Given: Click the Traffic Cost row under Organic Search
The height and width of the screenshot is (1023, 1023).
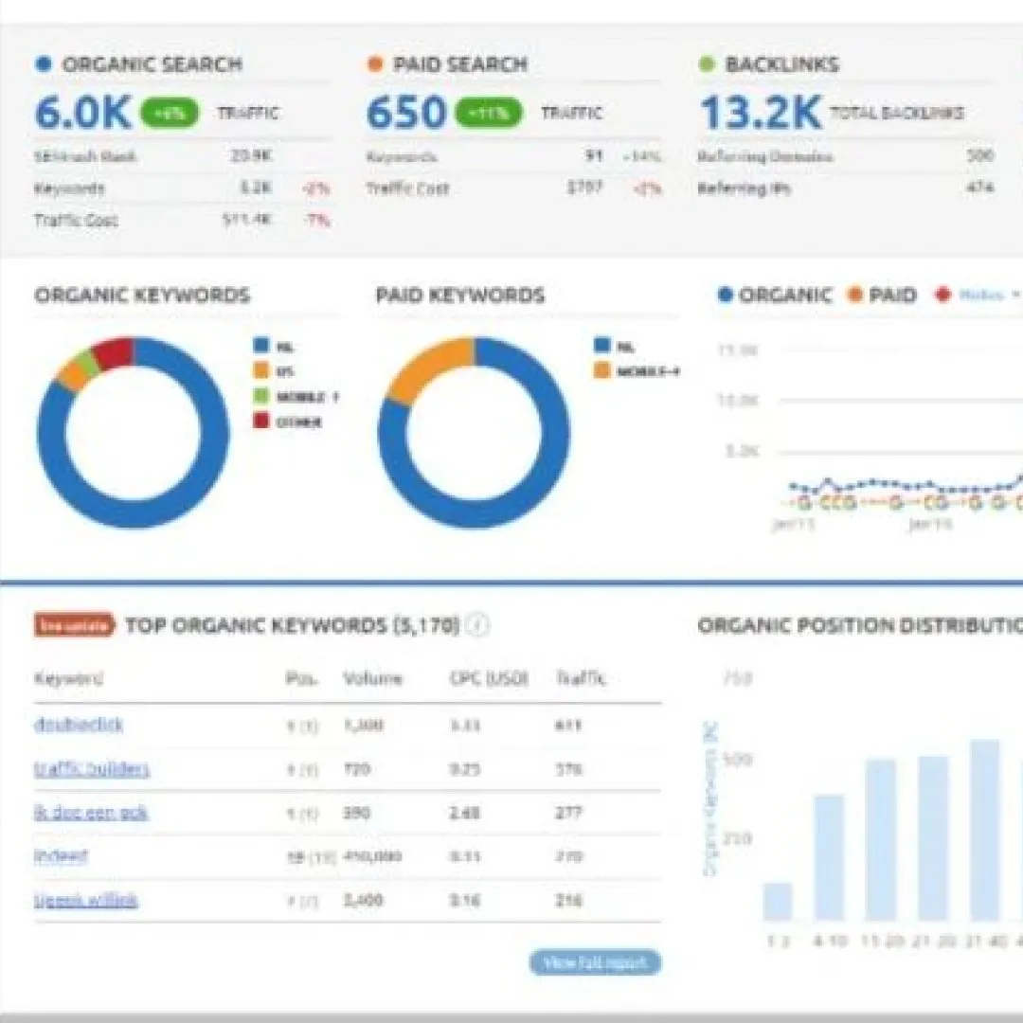Looking at the screenshot, I should coord(183,220).
